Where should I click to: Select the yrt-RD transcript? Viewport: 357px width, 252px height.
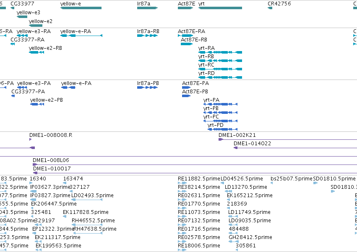[220, 77]
